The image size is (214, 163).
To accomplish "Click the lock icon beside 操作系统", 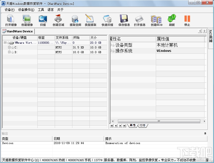I will 113,51.
